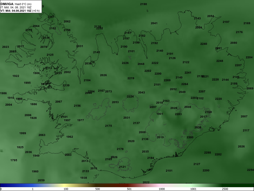Image resolution: width=254 pixels, height=191 pixels.
Task: Select the map value 2220
Action: [218, 99]
